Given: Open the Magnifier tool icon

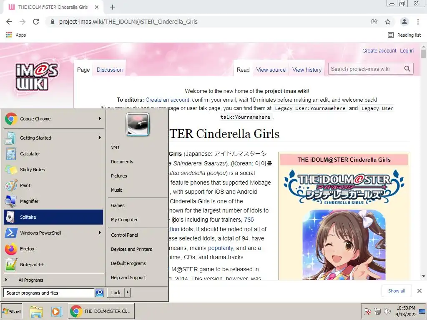Looking at the screenshot, I should coord(10,201).
